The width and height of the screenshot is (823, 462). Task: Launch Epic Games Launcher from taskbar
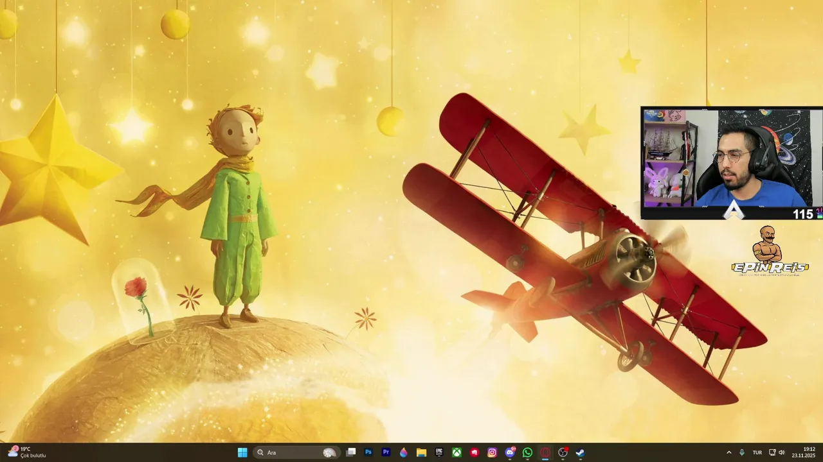(439, 452)
